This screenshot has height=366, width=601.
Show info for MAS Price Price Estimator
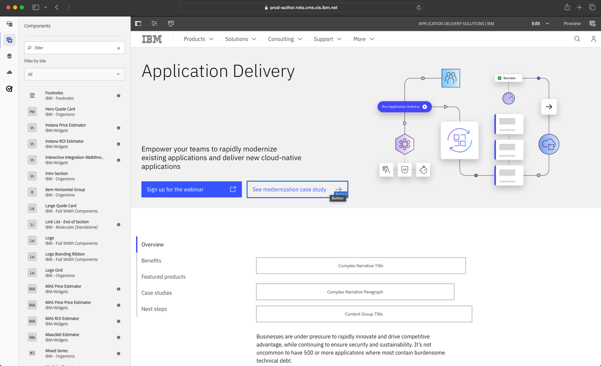pyautogui.click(x=119, y=305)
